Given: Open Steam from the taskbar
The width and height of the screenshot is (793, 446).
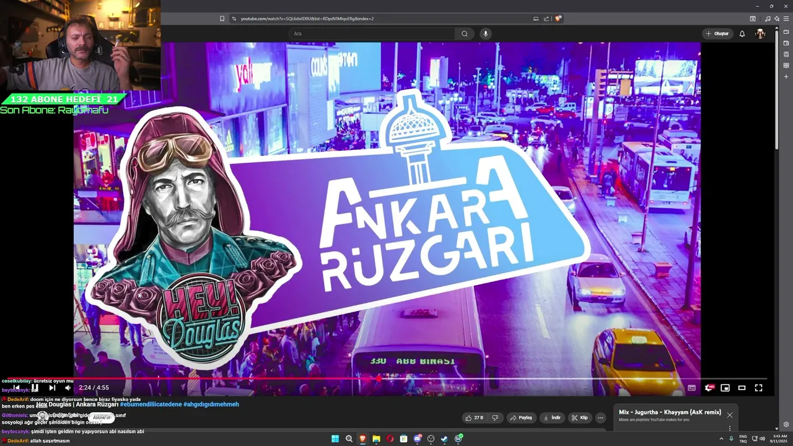Looking at the screenshot, I should click(445, 439).
